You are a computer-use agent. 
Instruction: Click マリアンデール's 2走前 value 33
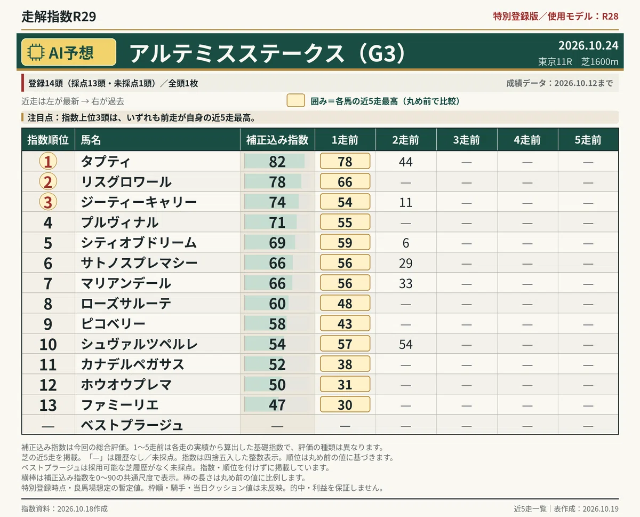coord(406,283)
